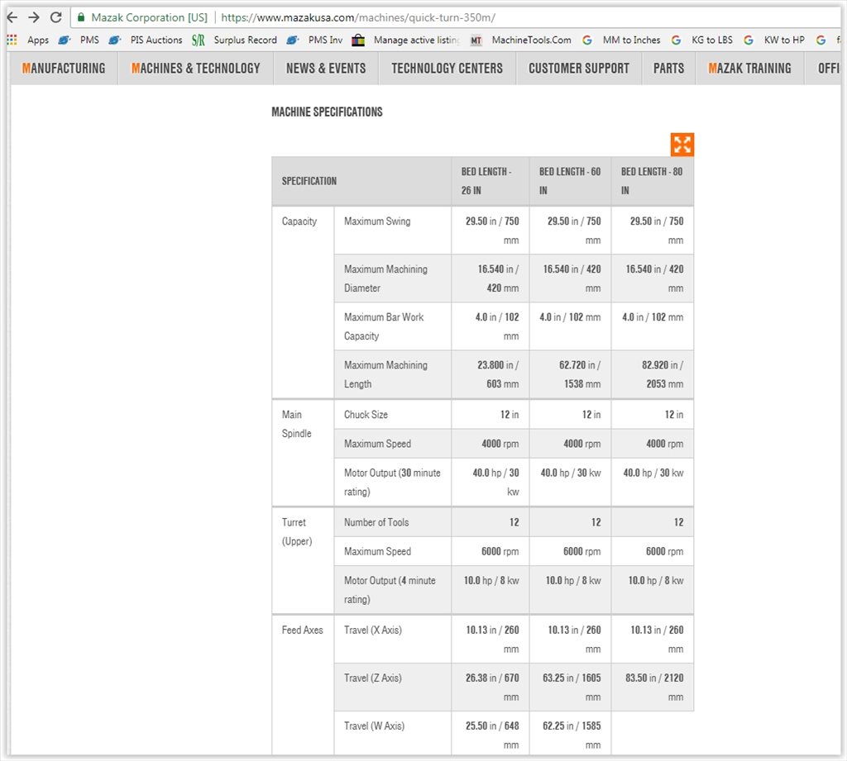Viewport: 847px width, 761px height.
Task: Select the Maximum Machining Diameter label
Action: coord(385,278)
